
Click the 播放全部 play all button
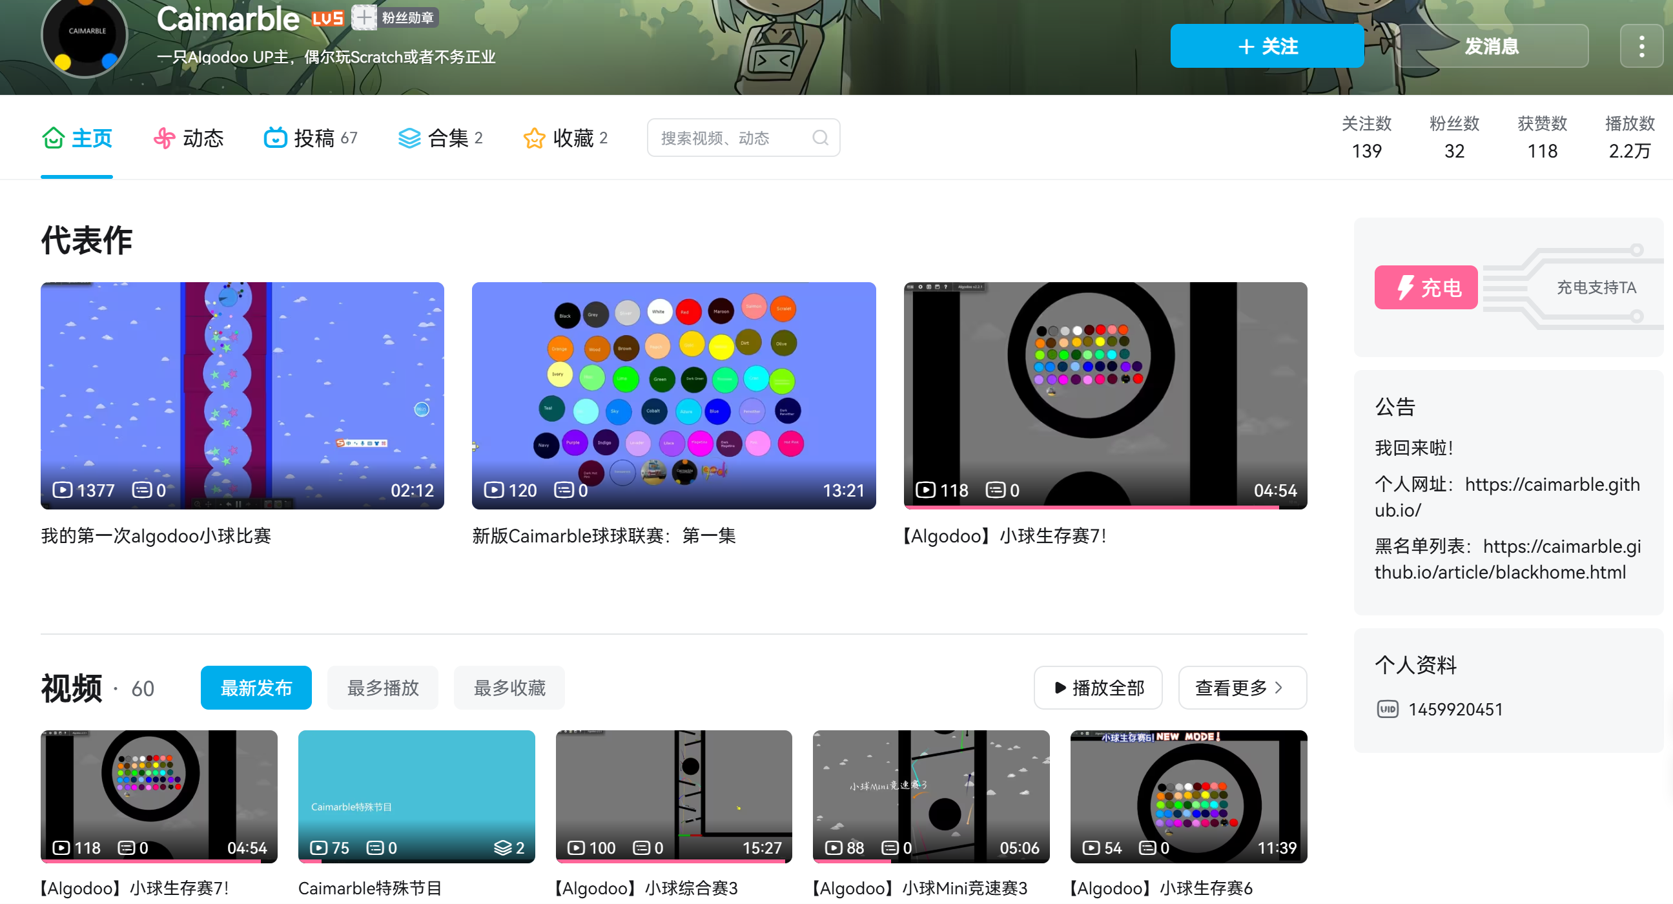tap(1098, 688)
